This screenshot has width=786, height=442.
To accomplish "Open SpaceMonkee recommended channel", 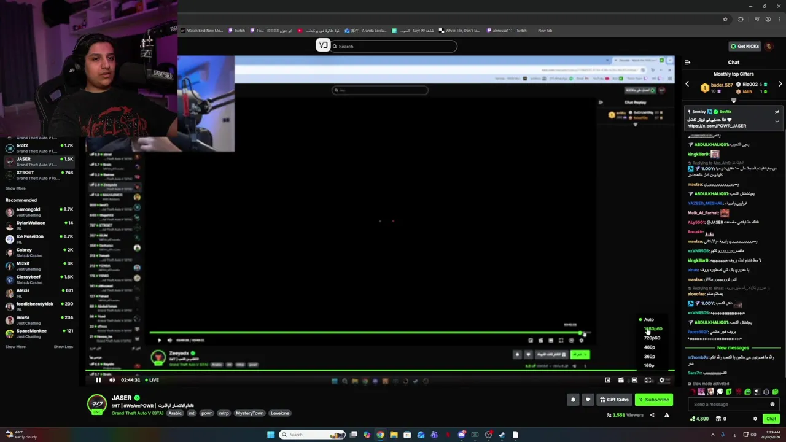I will [39, 333].
